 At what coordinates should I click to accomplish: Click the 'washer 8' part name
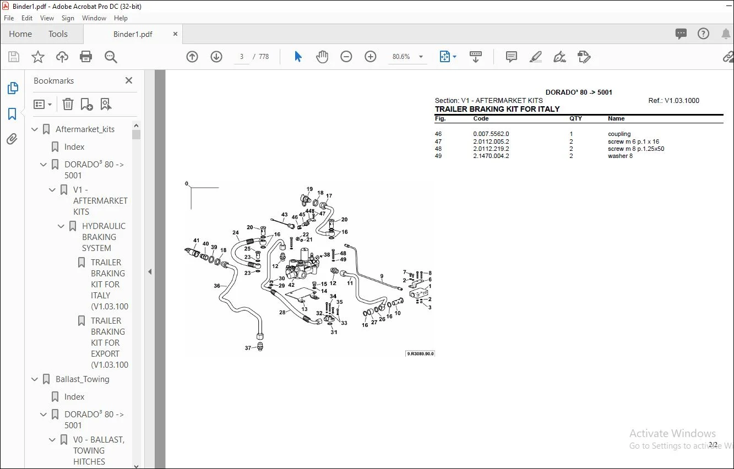(620, 156)
